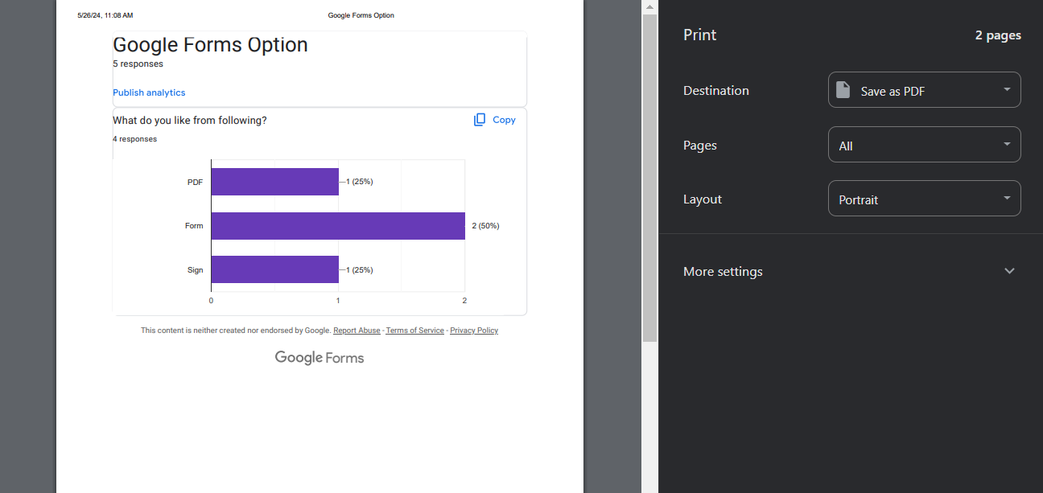This screenshot has width=1043, height=493.
Task: Click the Copy chart icon
Action: click(x=480, y=120)
